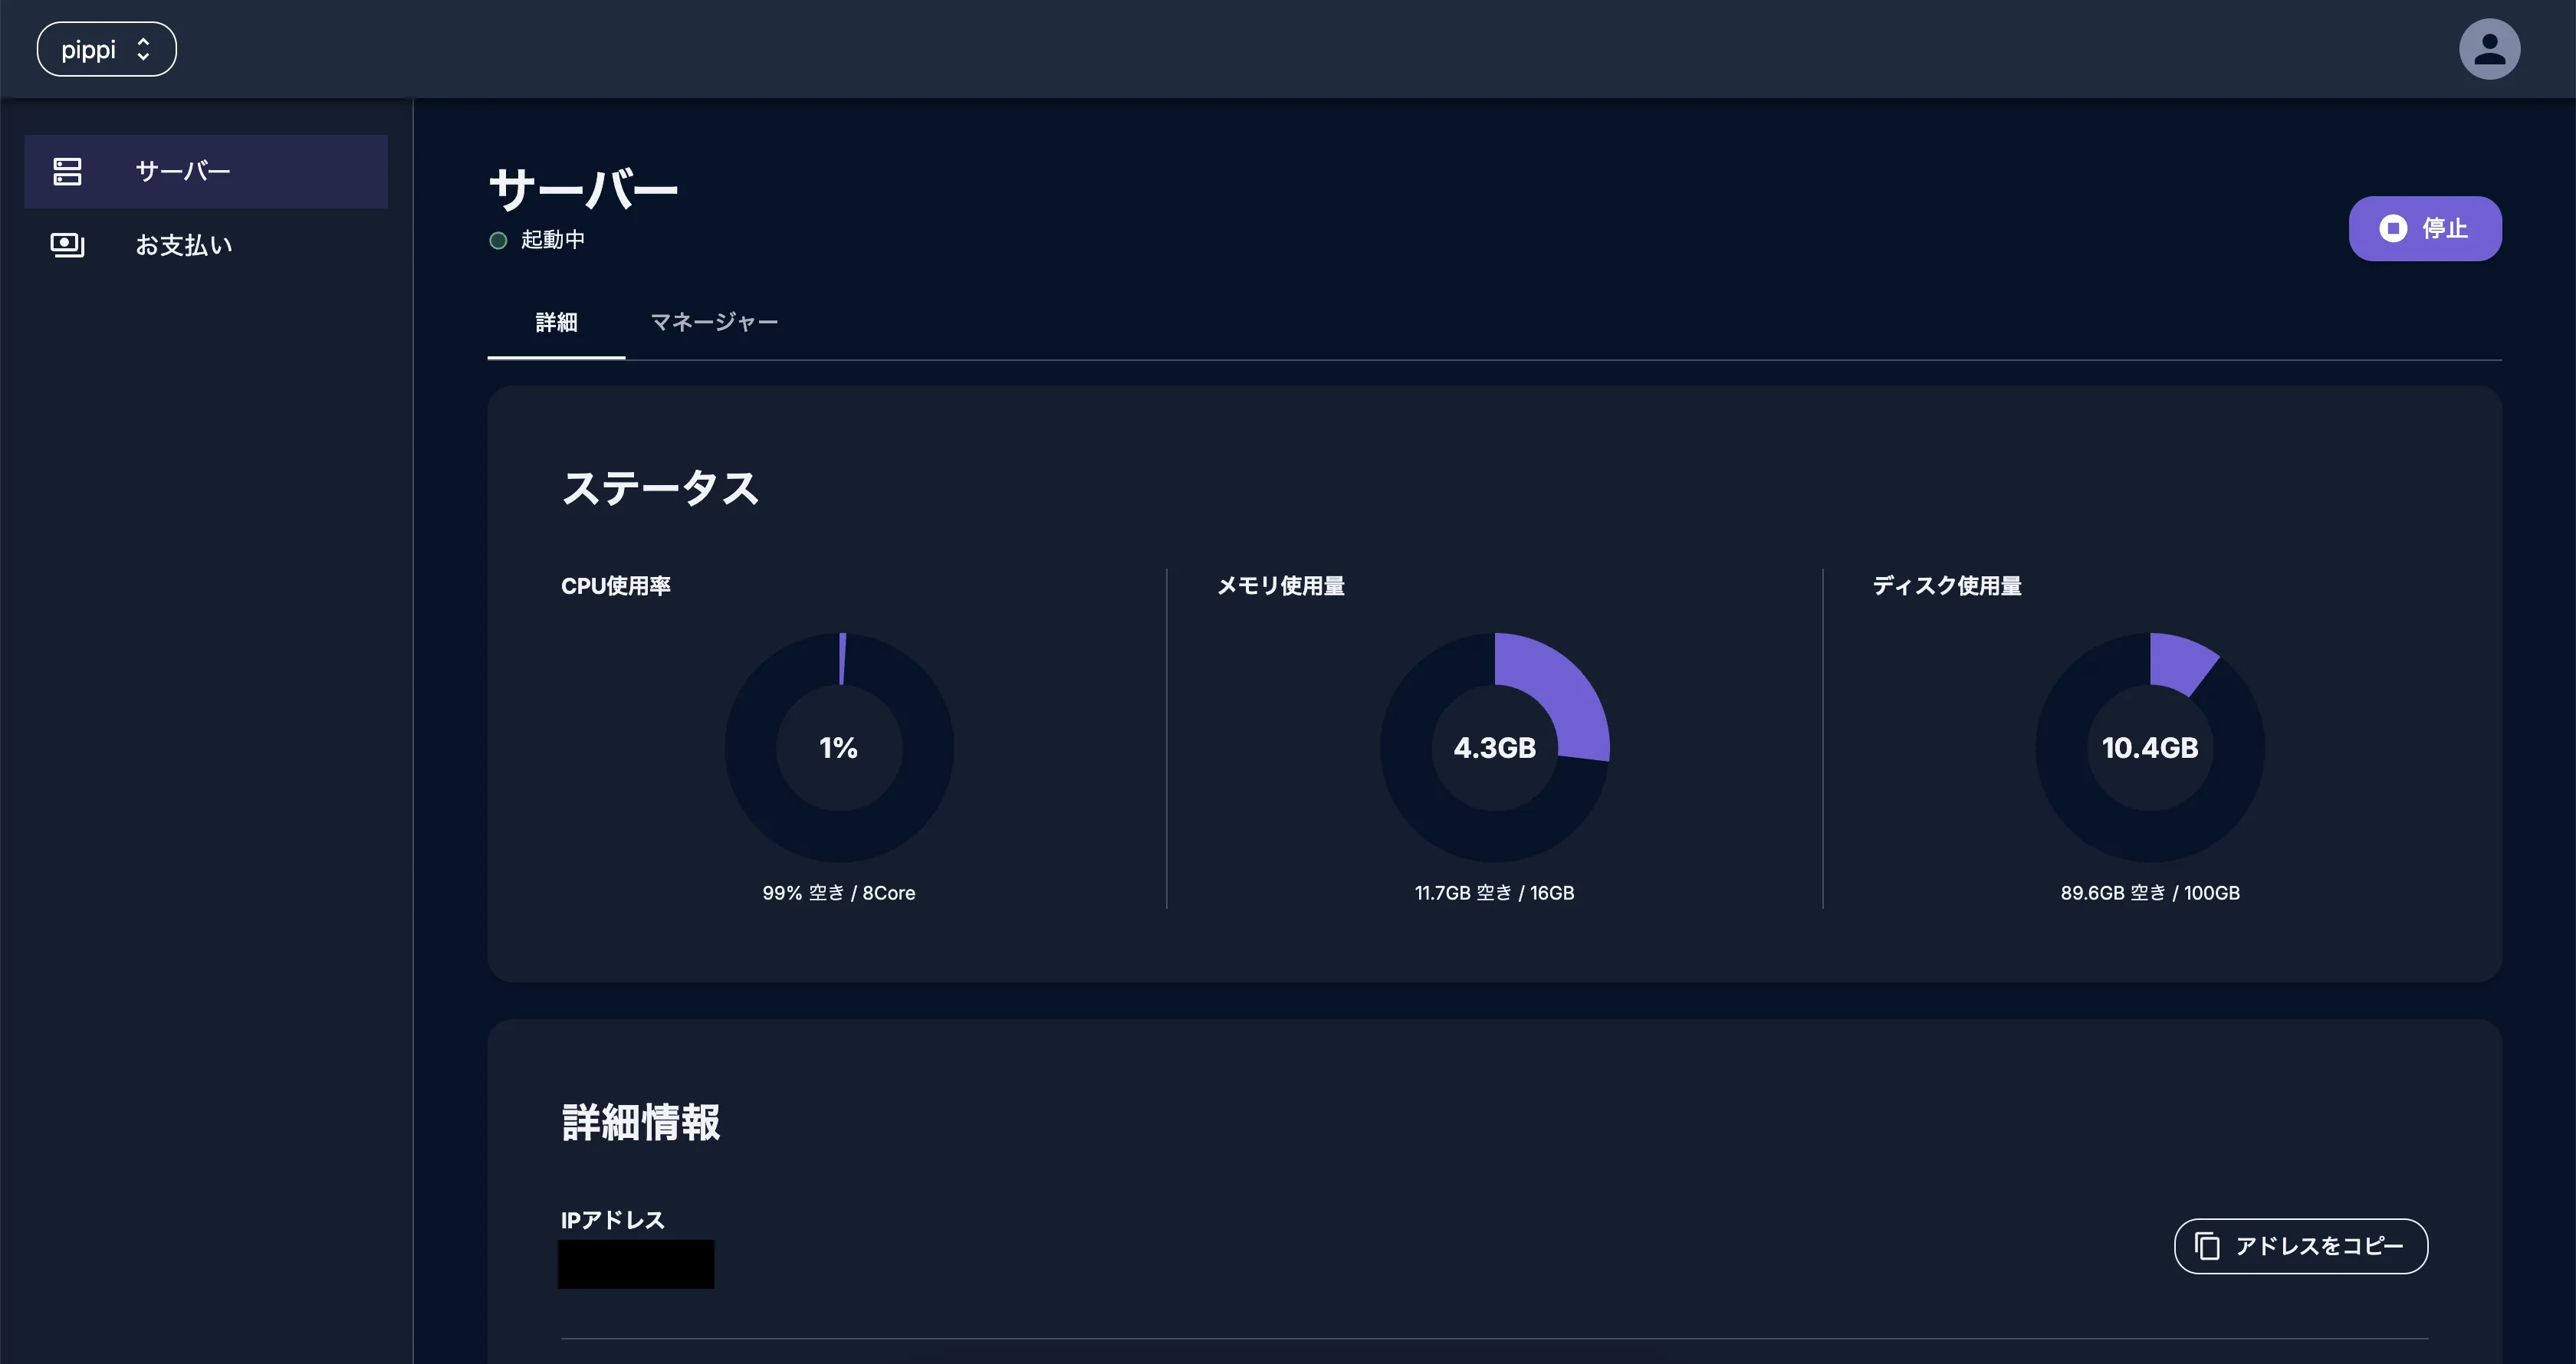Click the CPU usage 1% donut chart

[839, 747]
